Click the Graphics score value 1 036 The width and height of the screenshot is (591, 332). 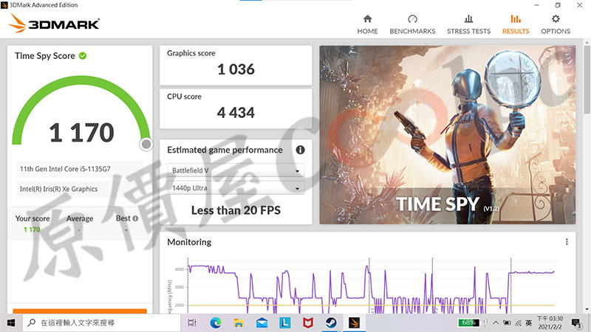pyautogui.click(x=236, y=69)
